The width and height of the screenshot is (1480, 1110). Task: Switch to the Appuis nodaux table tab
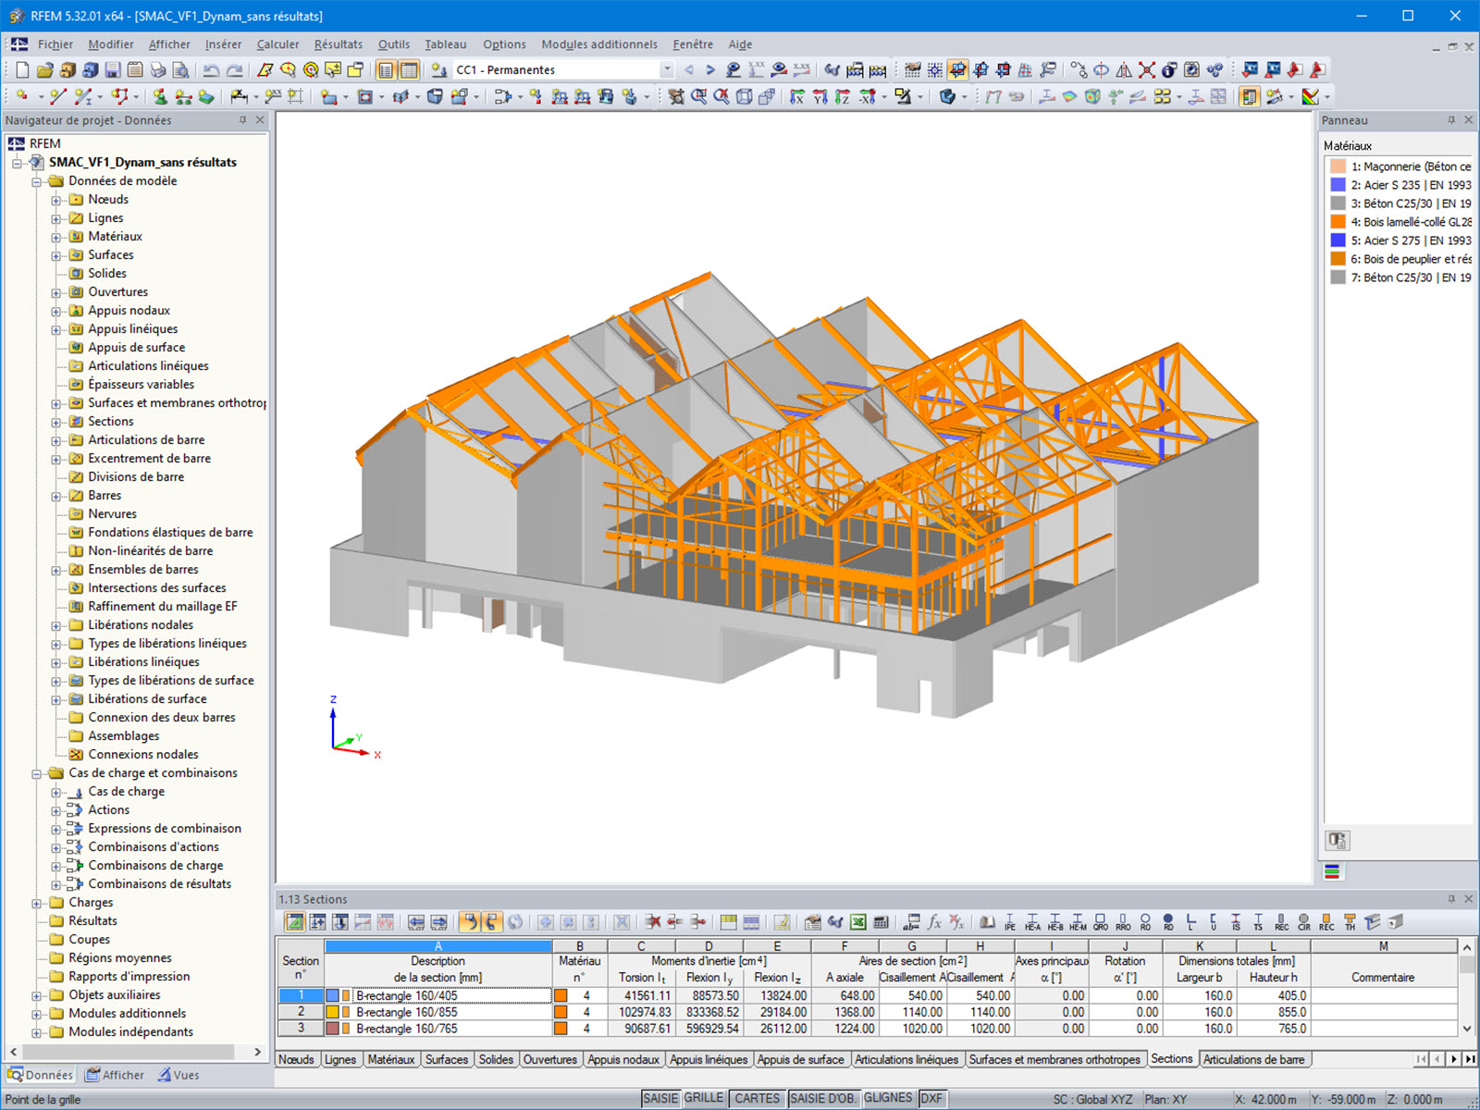[623, 1059]
